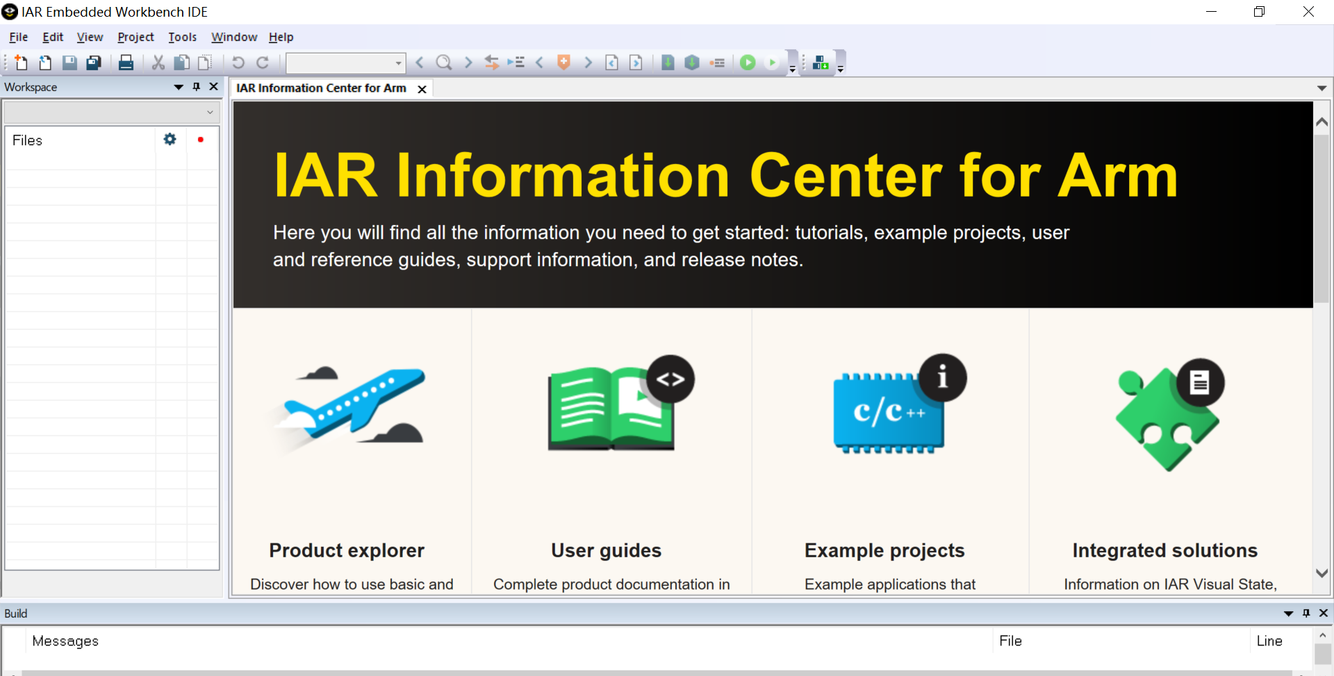Select the IAR Information Center for Arm tab
1334x676 pixels.
(x=321, y=88)
